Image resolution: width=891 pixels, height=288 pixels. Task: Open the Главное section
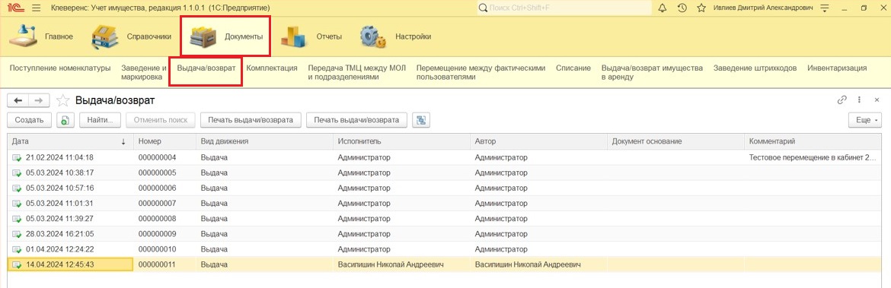[x=41, y=36]
